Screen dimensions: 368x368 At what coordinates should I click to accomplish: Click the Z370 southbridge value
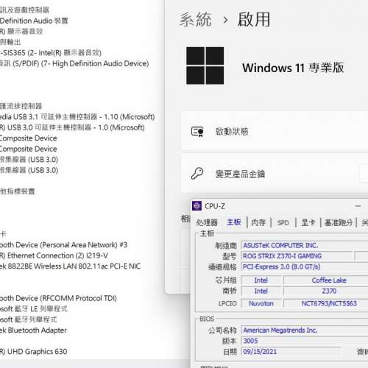pos(329,291)
